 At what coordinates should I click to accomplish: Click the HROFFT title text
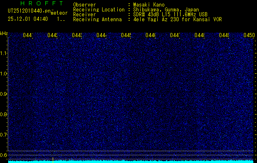click(x=42, y=3)
